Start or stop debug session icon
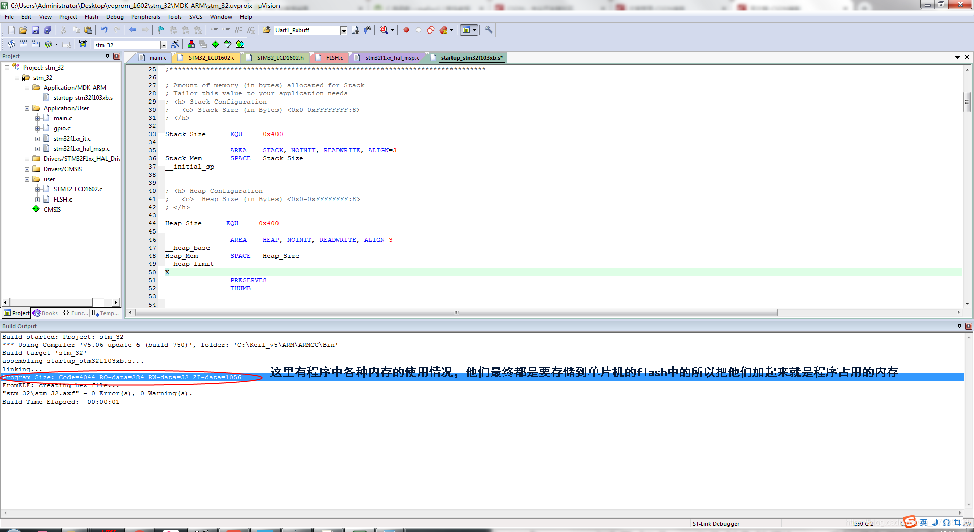The image size is (974, 532). coord(384,30)
